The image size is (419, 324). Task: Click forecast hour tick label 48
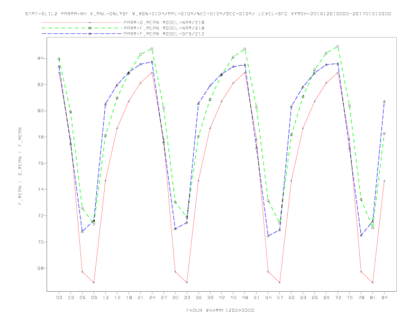coord(245,298)
